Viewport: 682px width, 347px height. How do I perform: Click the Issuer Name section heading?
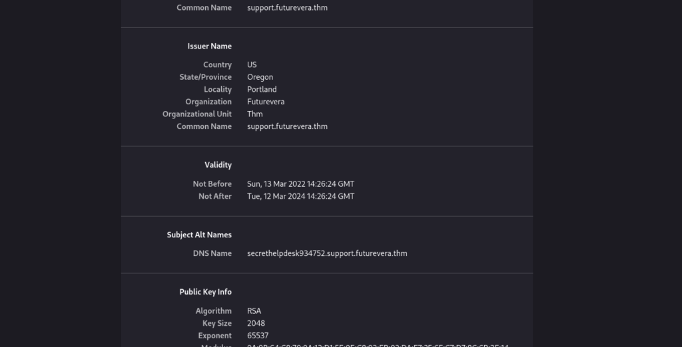tap(210, 47)
